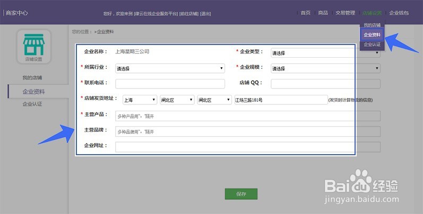Click the green 保存 button

point(241,194)
